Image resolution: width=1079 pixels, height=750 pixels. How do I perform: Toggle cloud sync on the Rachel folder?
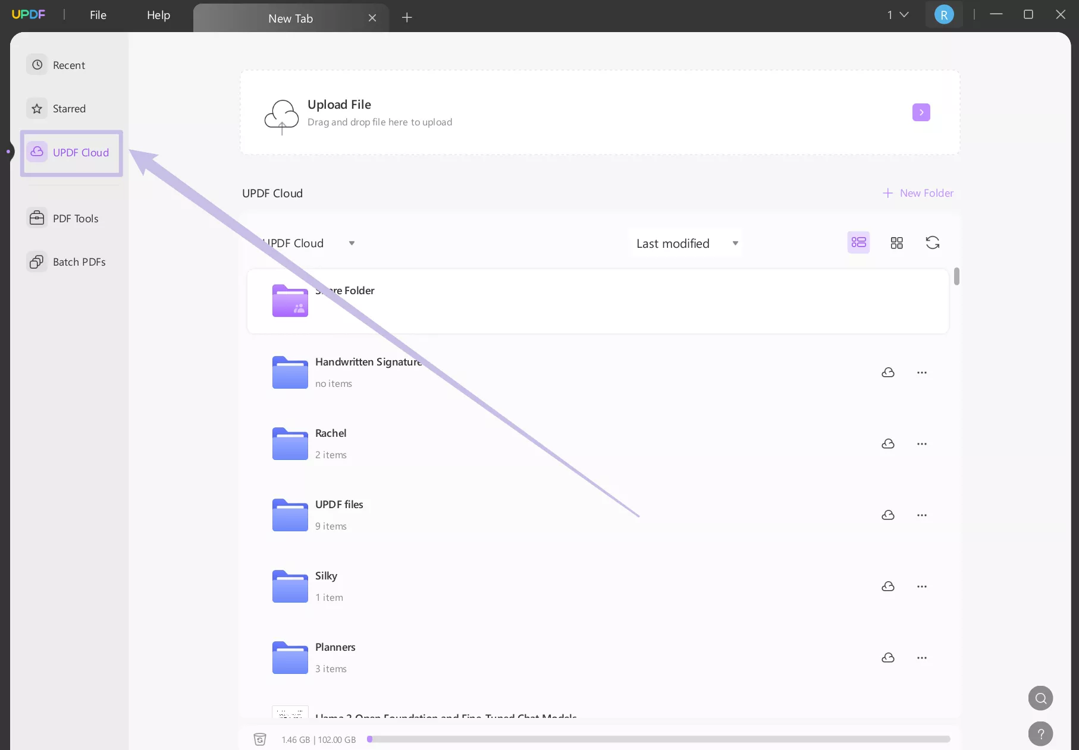click(x=887, y=443)
